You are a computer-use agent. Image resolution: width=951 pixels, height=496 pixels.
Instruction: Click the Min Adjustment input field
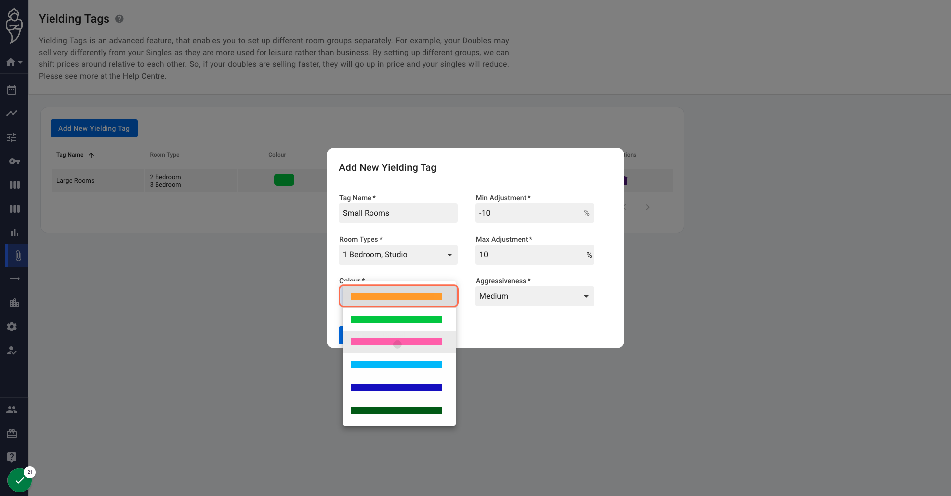point(535,213)
